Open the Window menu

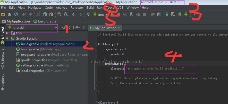point(132,8)
